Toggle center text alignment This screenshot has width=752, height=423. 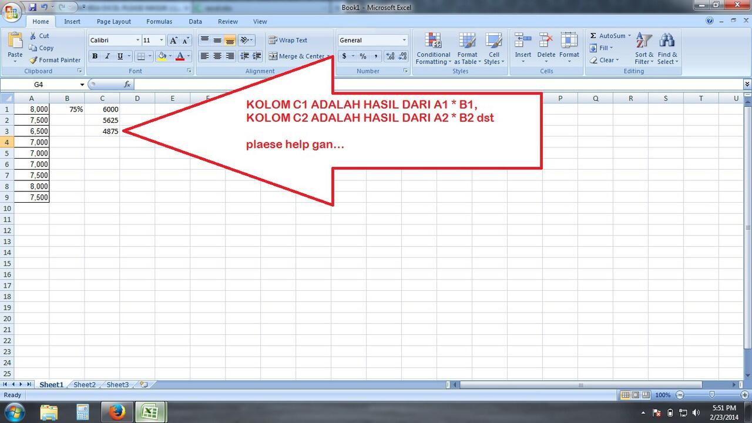coord(217,56)
